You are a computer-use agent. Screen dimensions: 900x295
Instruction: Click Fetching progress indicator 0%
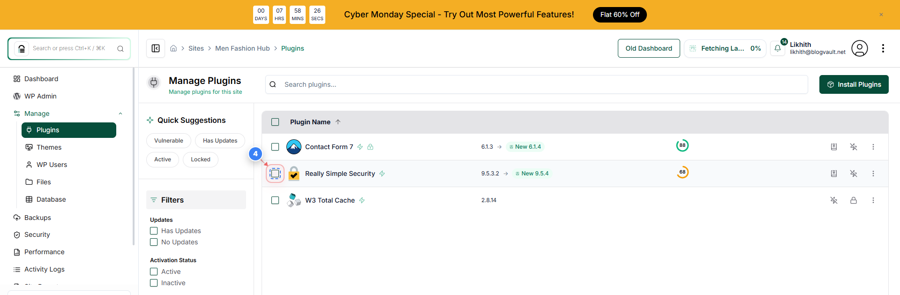point(725,48)
